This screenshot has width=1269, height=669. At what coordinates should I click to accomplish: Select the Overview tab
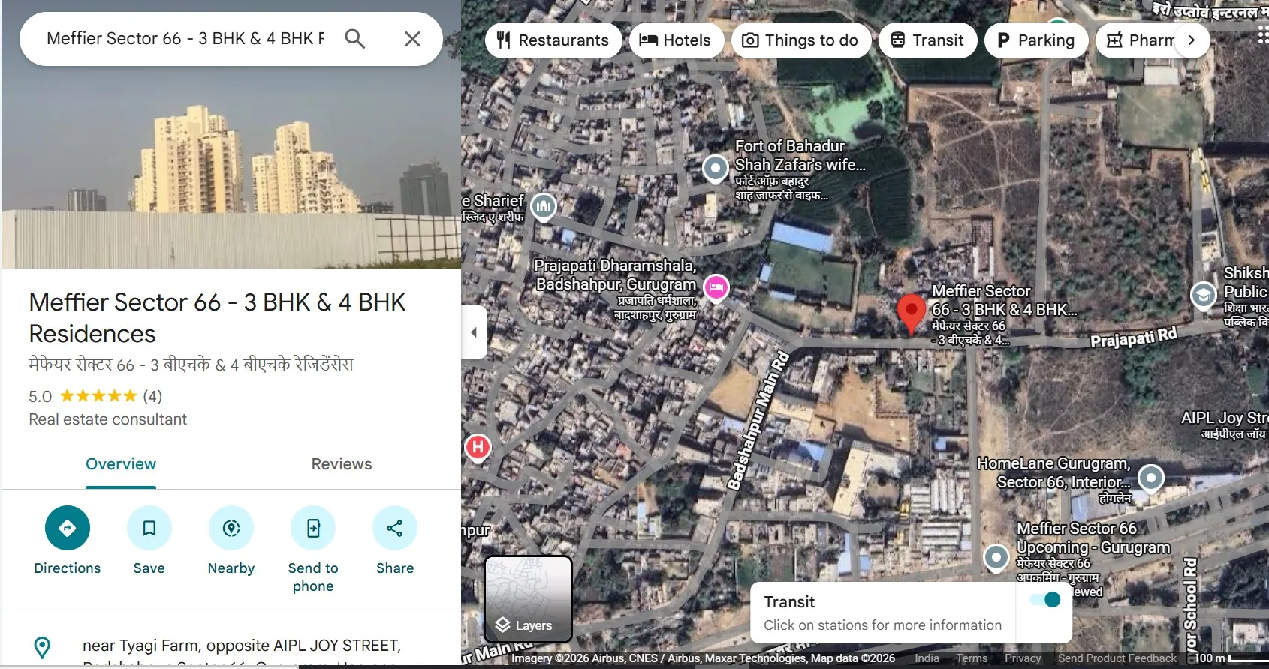click(121, 464)
